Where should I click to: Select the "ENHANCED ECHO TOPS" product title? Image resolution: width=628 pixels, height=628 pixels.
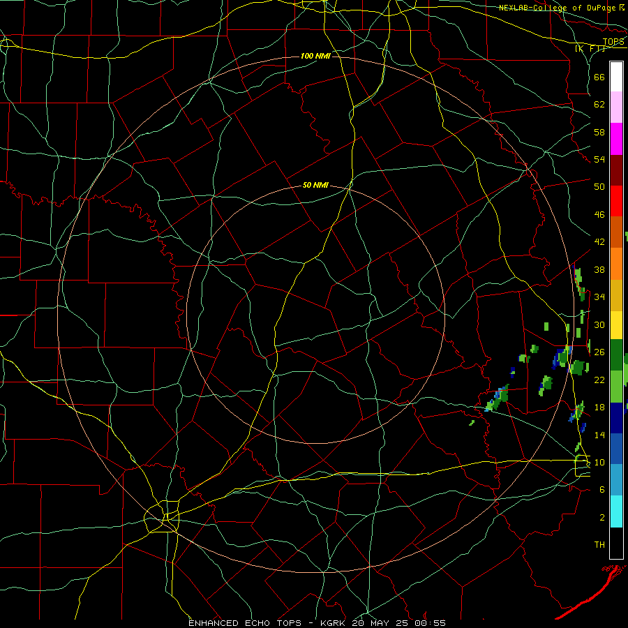pos(245,623)
